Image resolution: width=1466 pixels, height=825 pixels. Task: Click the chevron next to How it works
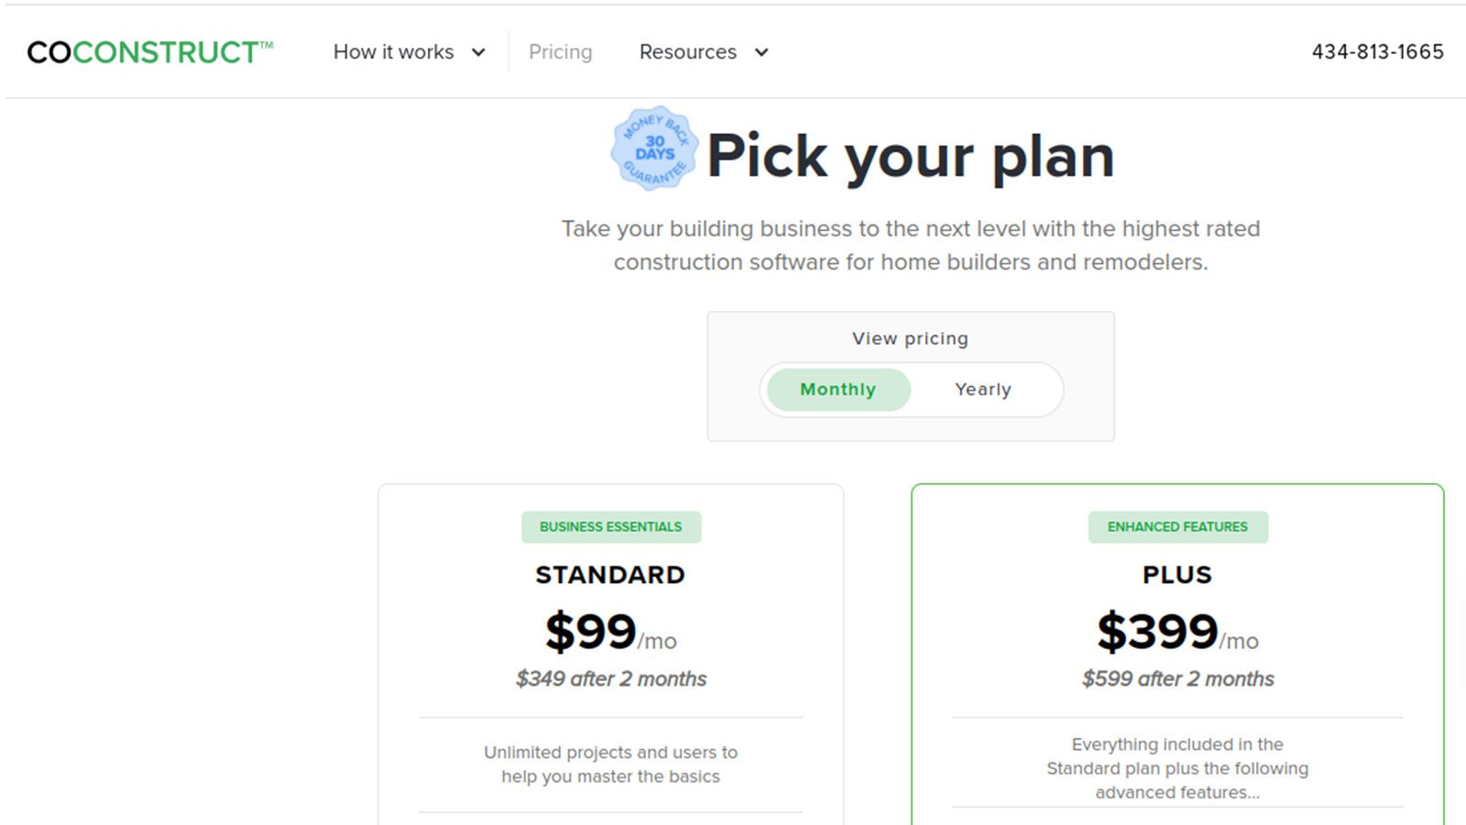point(478,53)
